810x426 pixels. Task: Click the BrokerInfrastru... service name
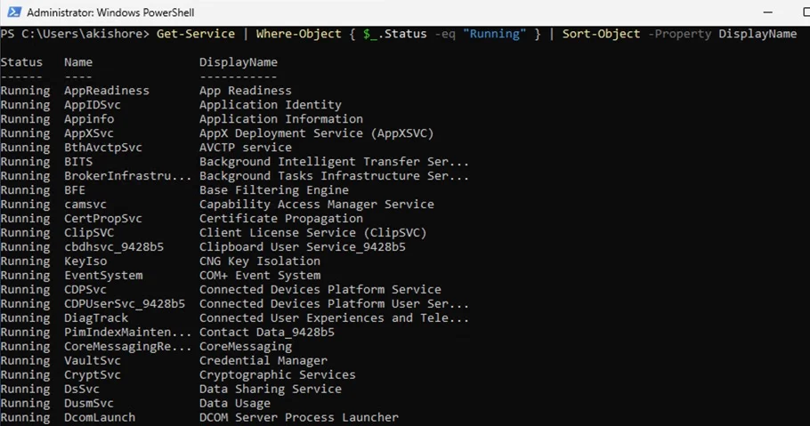pos(127,176)
